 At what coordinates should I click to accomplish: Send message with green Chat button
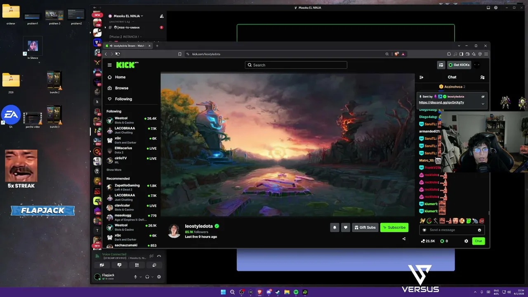[478, 241]
